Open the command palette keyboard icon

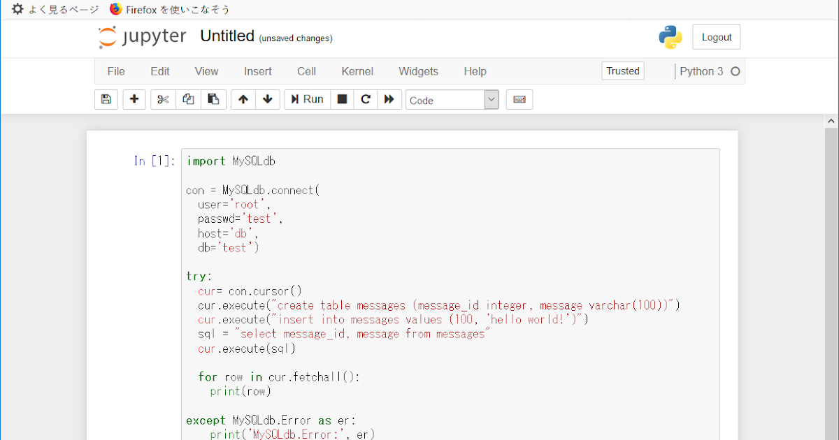tap(519, 99)
